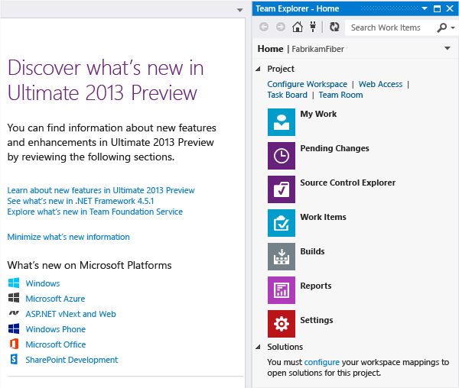This screenshot has width=459, height=388.
Task: Open the Reports tile icon
Action: pyautogui.click(x=282, y=290)
